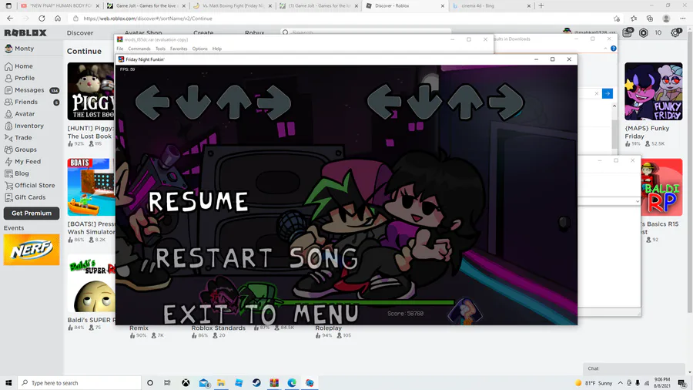Viewport: 693px width, 390px height.
Task: Open Create in Roblox navbar
Action: (203, 32)
